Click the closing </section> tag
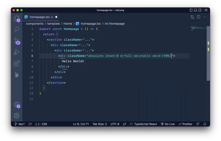 coord(56,83)
